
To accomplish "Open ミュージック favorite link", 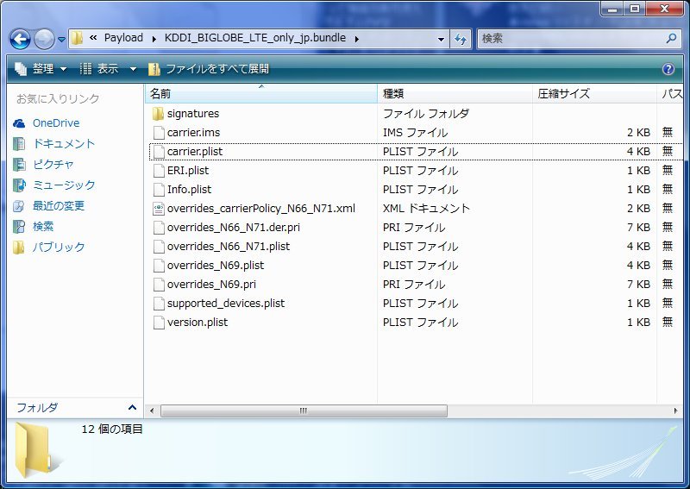I will click(63, 185).
